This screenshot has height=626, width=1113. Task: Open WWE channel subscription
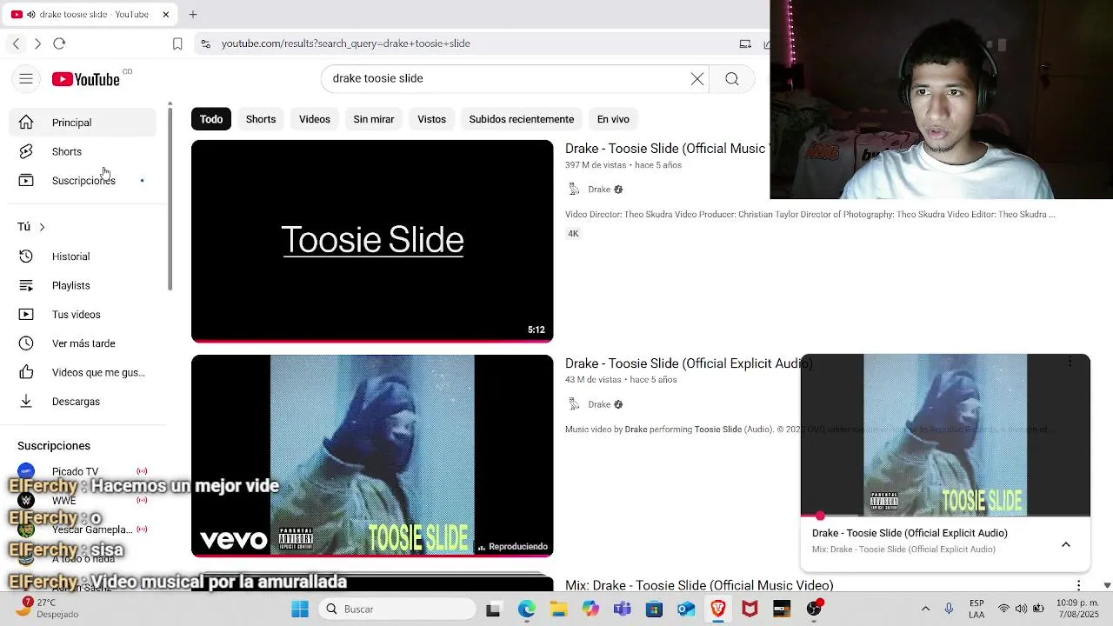(83, 501)
